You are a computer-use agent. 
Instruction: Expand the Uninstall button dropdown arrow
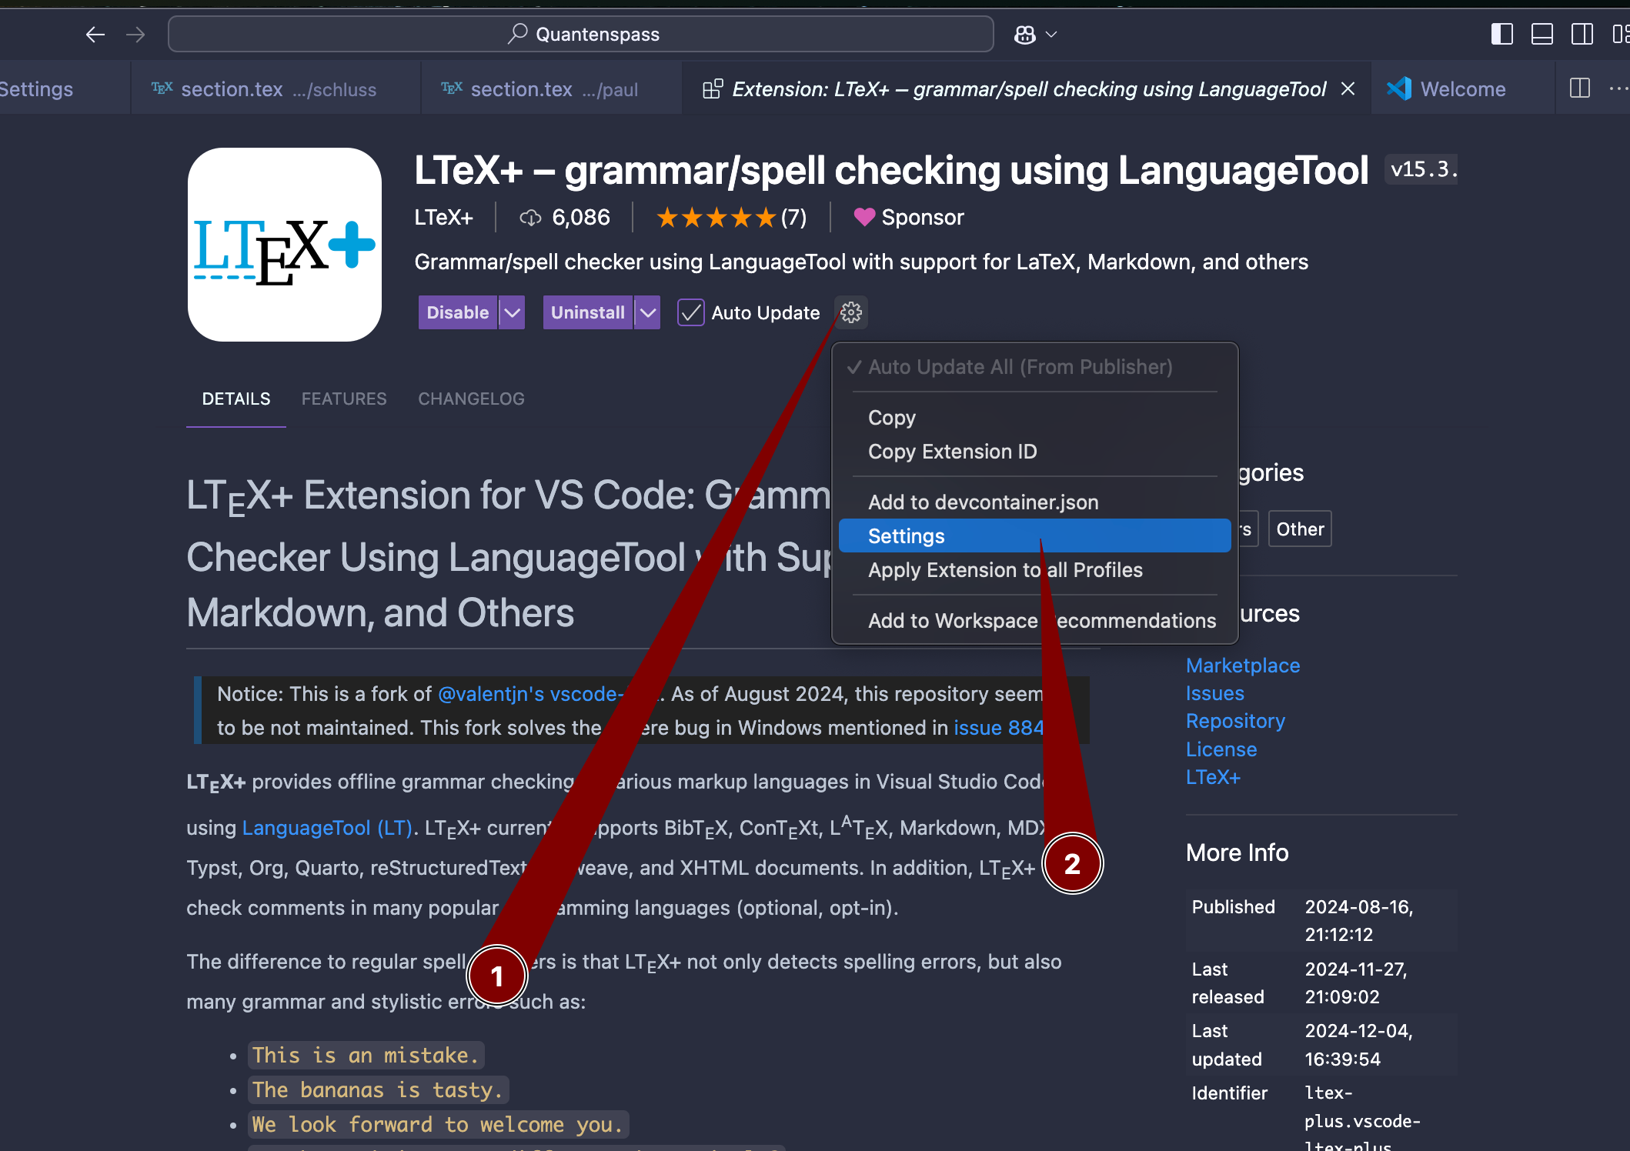pos(648,312)
